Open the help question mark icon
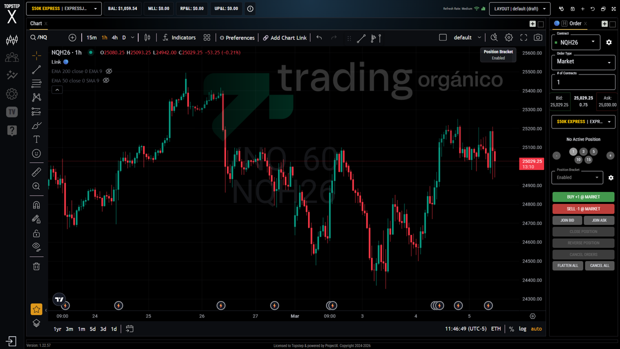620x349 pixels. (x=12, y=130)
